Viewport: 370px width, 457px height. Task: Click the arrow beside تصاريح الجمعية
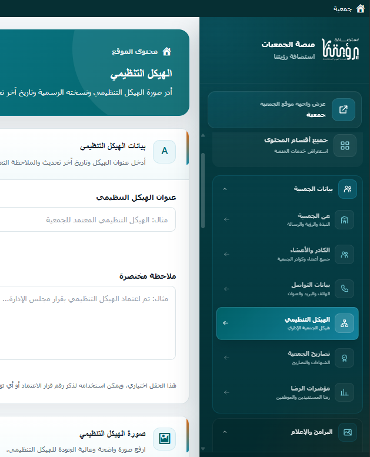pos(226,358)
